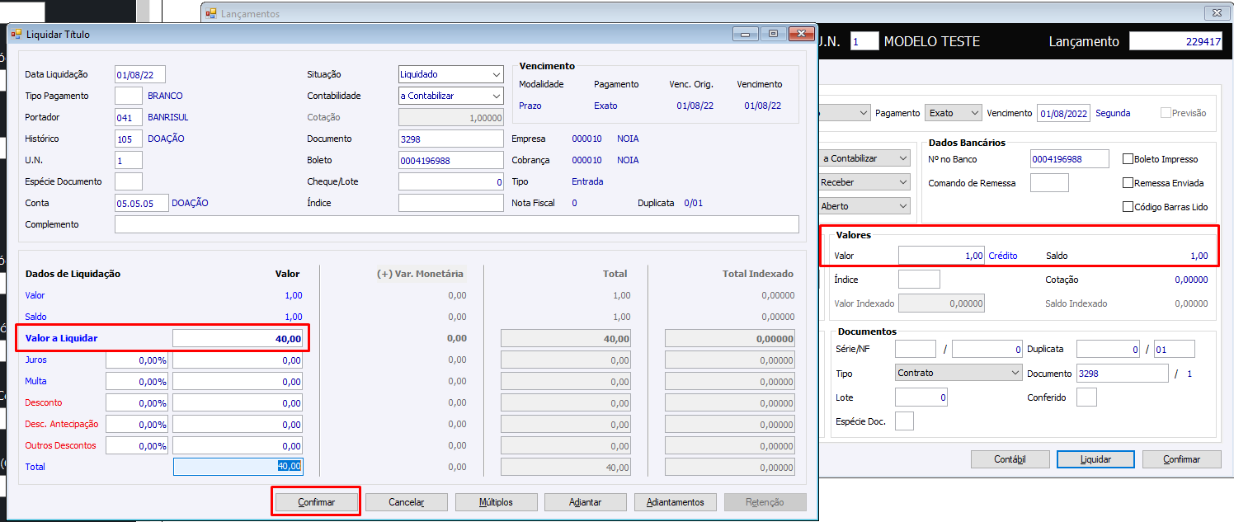Click the Juros percentage field

(137, 360)
